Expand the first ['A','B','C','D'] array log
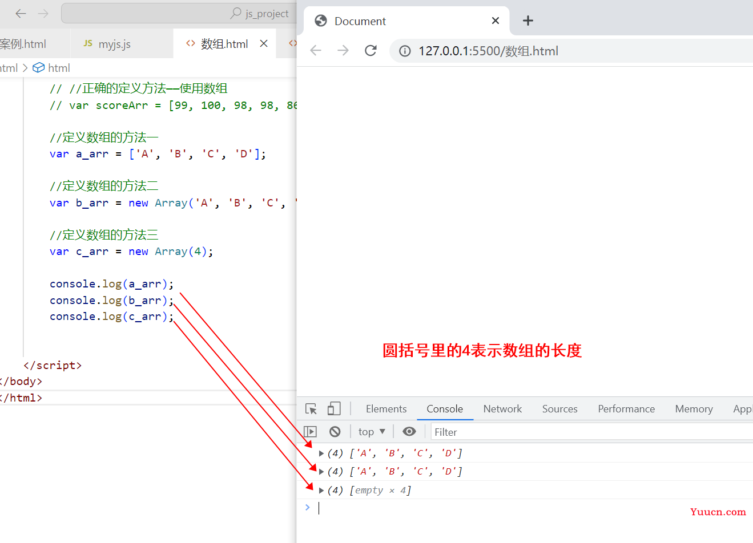 point(321,453)
